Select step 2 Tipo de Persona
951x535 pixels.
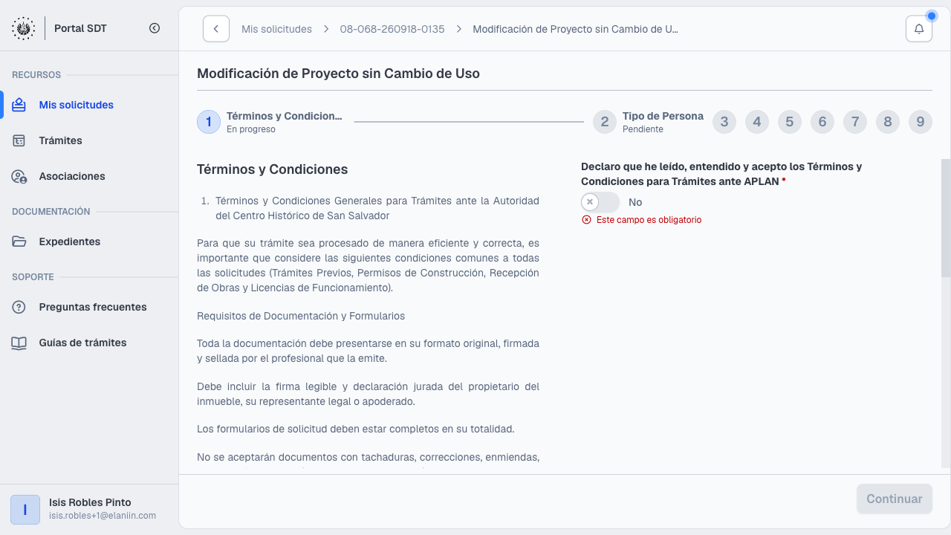point(649,122)
